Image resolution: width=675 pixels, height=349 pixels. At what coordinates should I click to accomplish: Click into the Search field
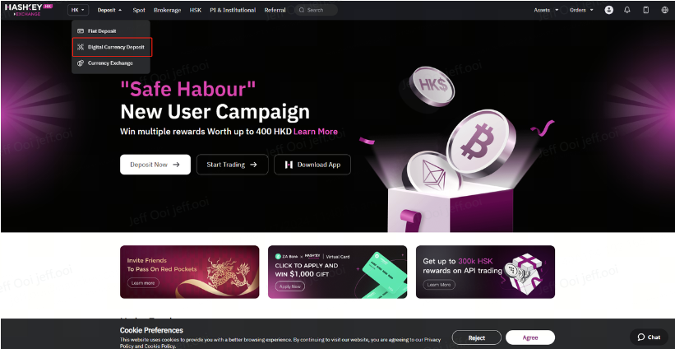[x=316, y=10]
